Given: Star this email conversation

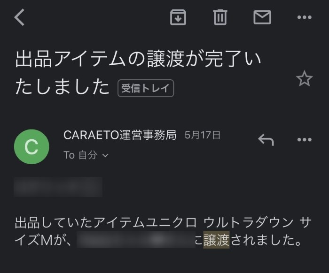Looking at the screenshot, I should tap(304, 78).
